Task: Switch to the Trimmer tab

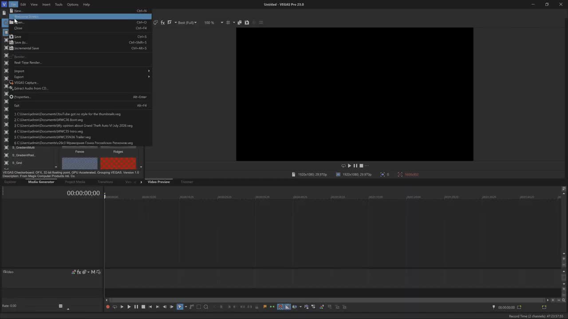Action: (187, 182)
